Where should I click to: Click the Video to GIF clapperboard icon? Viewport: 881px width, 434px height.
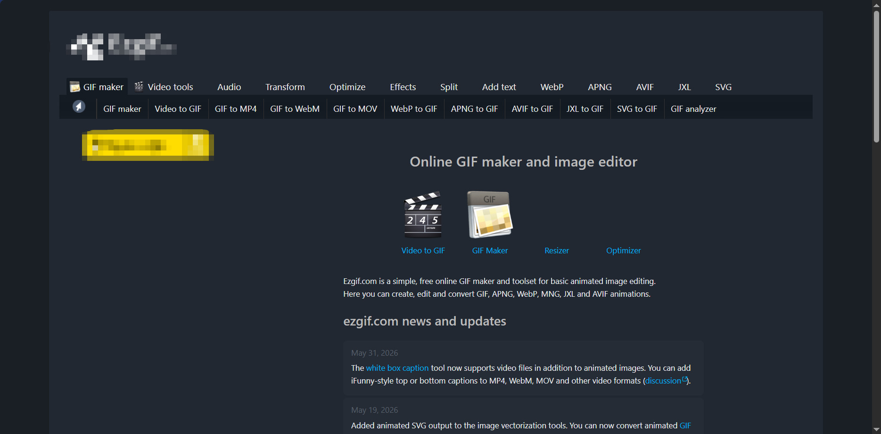[x=423, y=215]
